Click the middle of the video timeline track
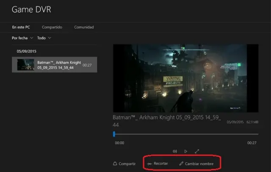The image size is (271, 172). click(186, 134)
